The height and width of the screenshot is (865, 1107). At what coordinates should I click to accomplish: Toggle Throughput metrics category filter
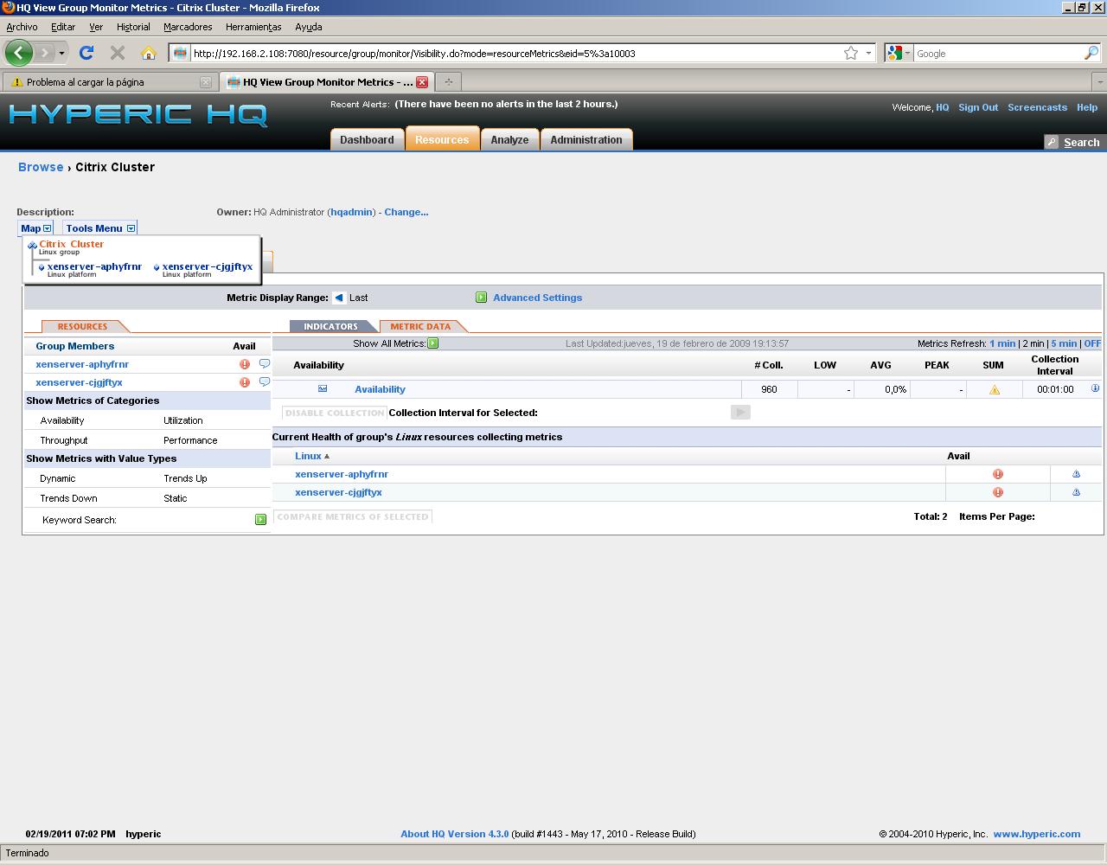(x=64, y=440)
